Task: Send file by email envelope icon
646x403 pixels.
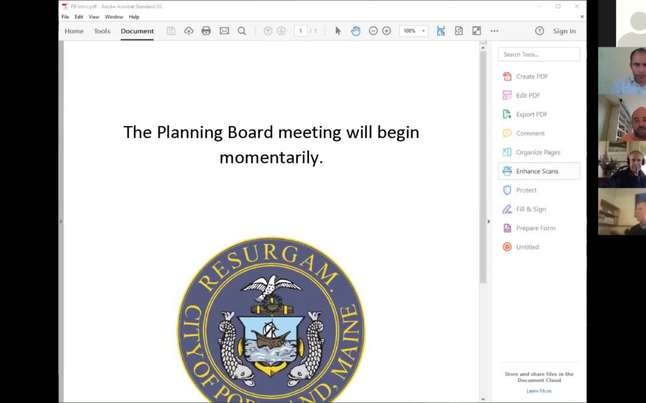Action: click(224, 31)
